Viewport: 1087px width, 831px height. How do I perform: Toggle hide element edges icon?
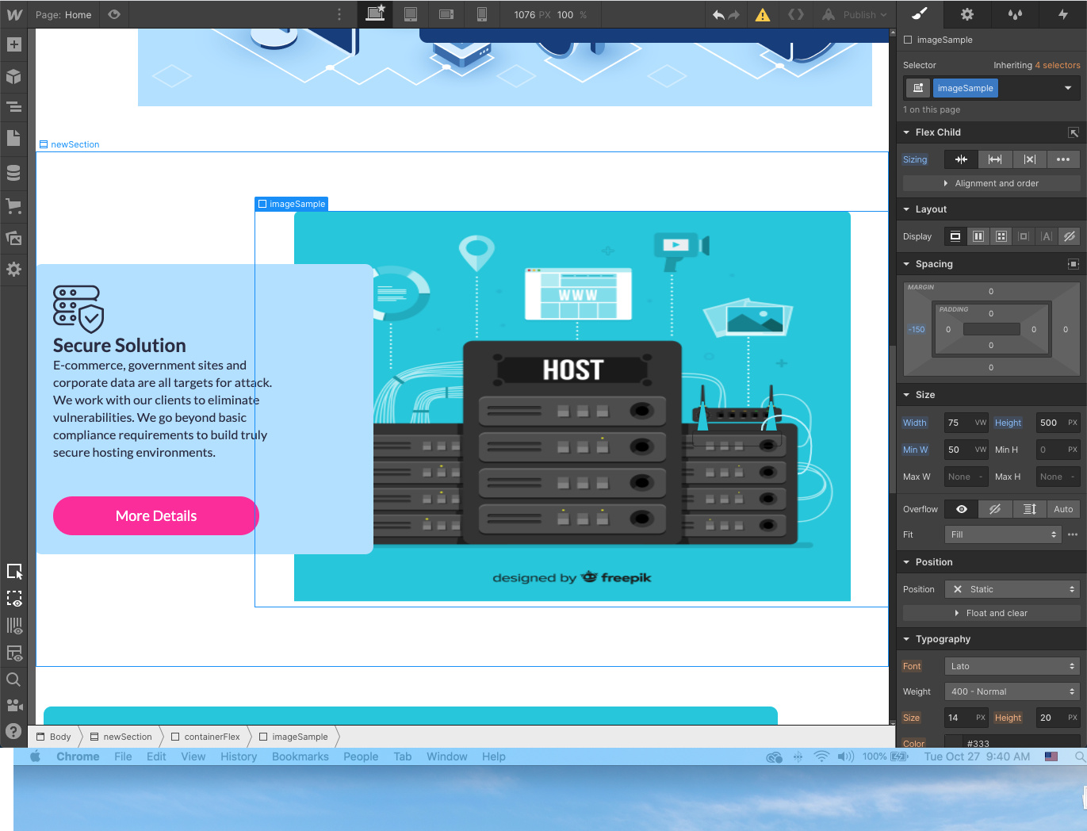pos(14,599)
